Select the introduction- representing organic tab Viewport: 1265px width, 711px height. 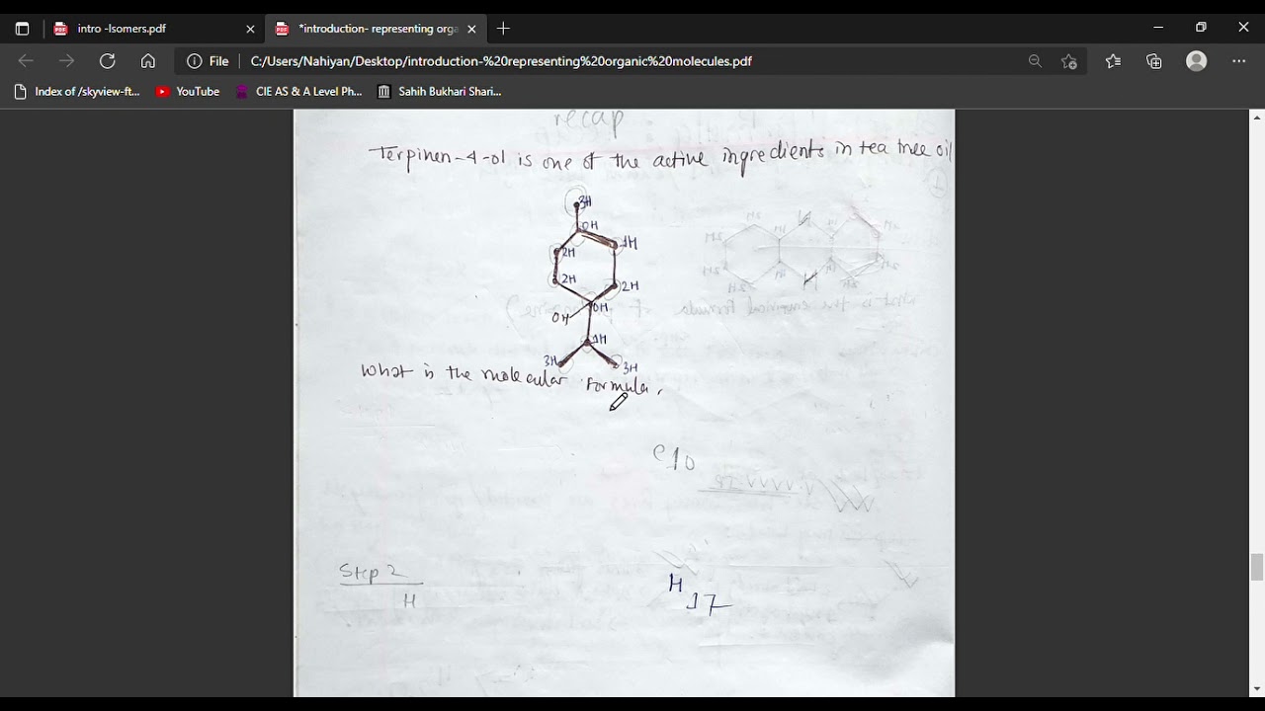(x=375, y=29)
